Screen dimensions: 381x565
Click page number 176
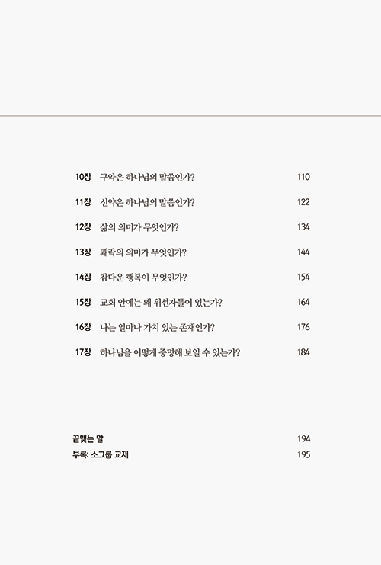click(303, 327)
